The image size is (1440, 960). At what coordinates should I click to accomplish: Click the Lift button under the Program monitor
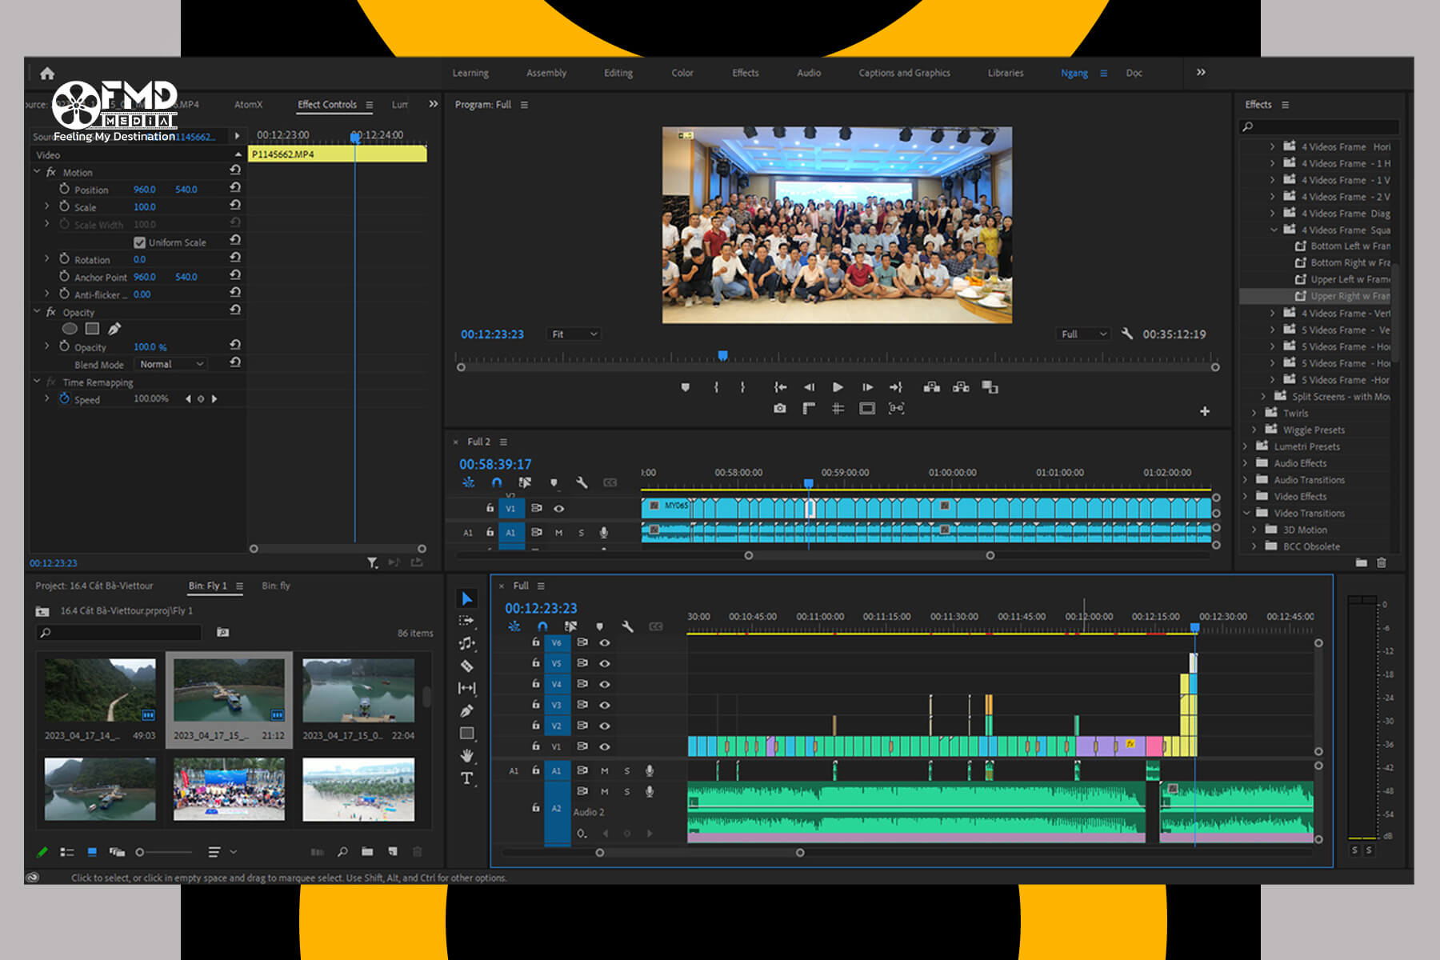click(932, 386)
